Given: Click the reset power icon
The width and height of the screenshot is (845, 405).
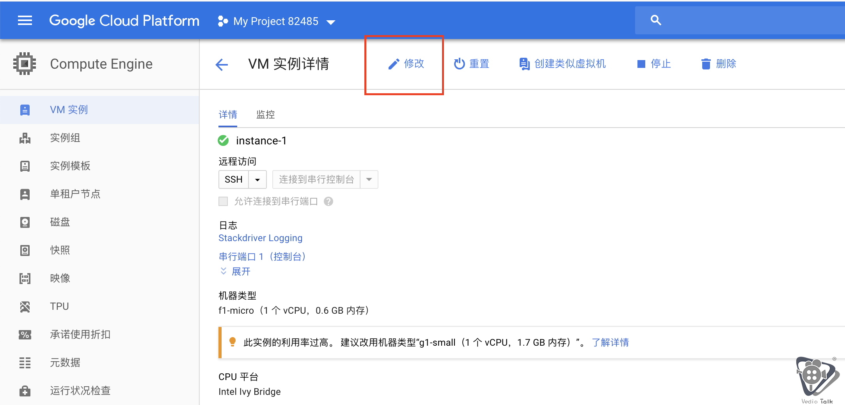Looking at the screenshot, I should (x=459, y=64).
